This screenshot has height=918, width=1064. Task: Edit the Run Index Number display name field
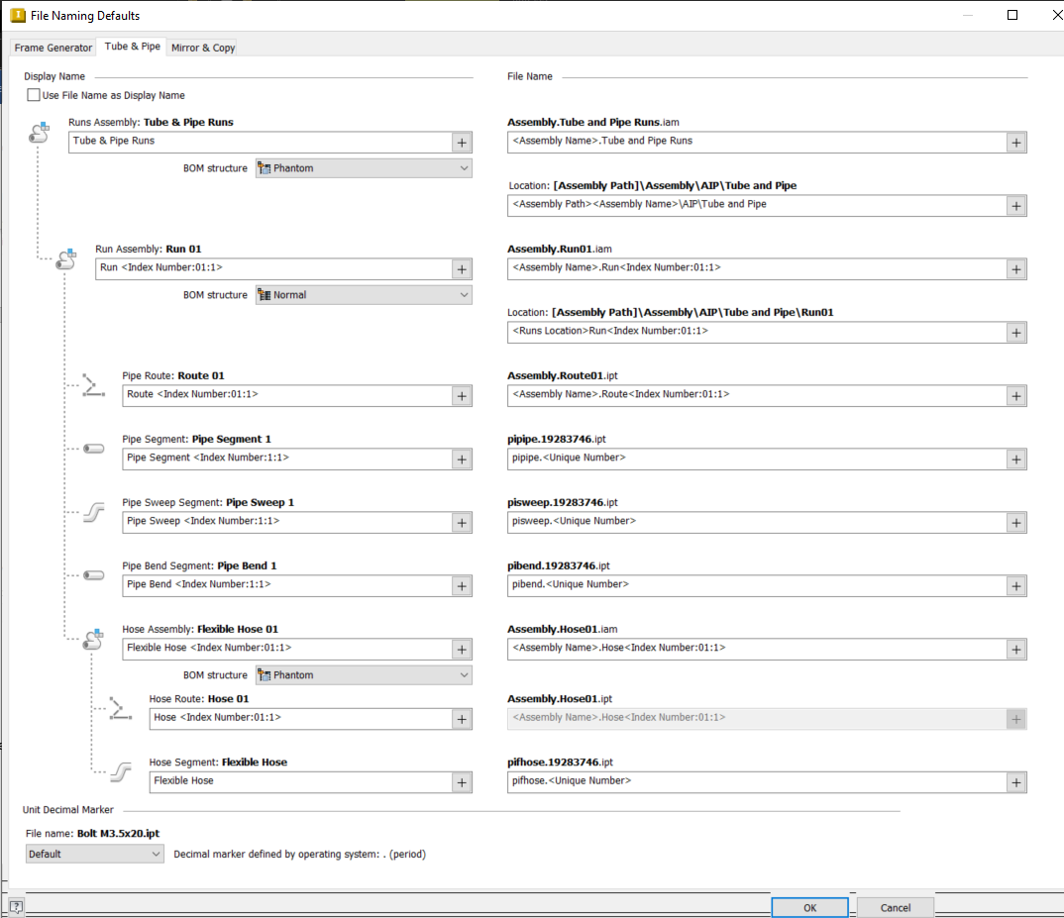click(273, 269)
